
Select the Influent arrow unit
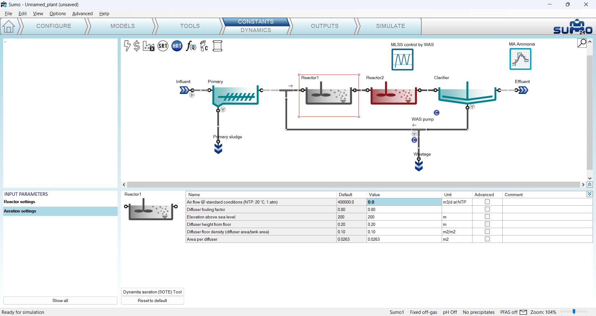(x=184, y=90)
